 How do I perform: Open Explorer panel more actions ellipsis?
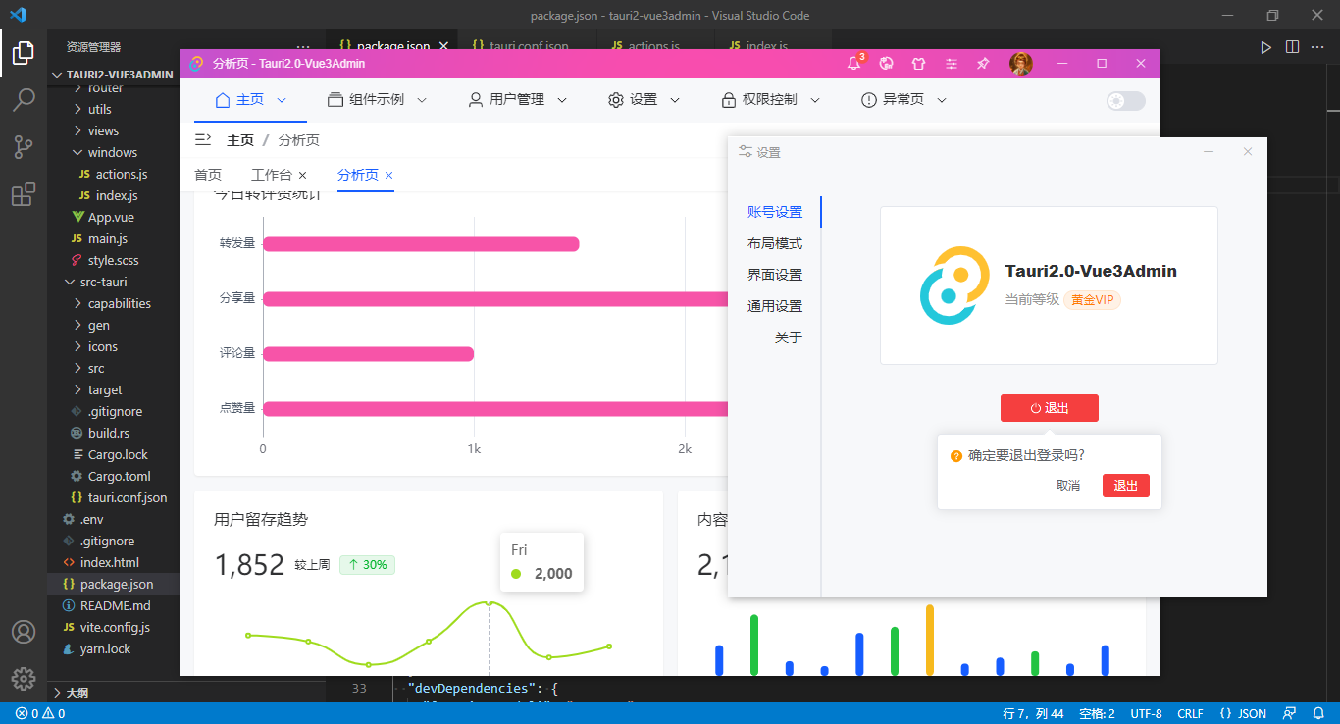click(303, 46)
